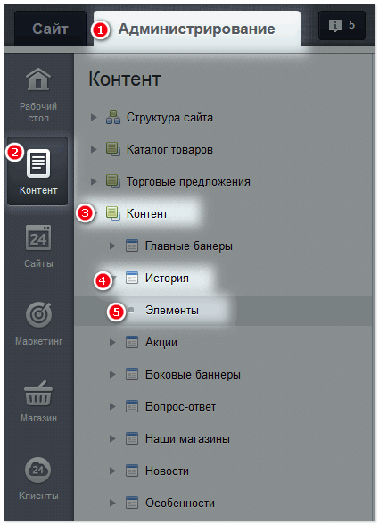Click the Вопрос-ответ list icon

[x=132, y=406]
